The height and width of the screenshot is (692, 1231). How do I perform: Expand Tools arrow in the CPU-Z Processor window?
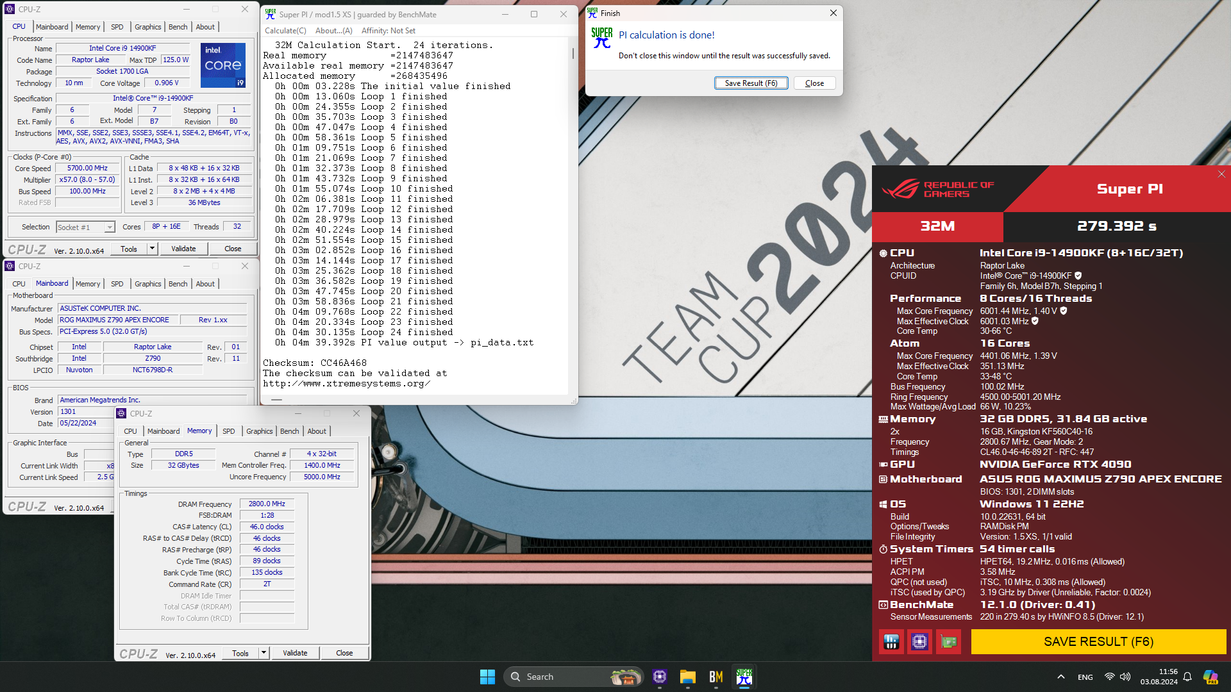click(152, 249)
